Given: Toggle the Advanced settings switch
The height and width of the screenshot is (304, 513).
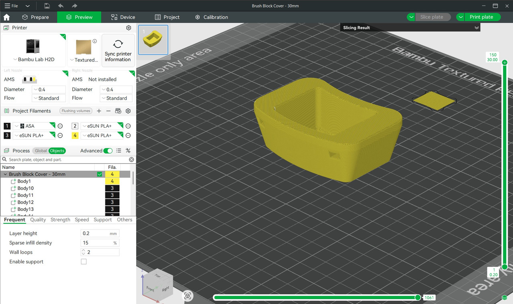Looking at the screenshot, I should [108, 151].
